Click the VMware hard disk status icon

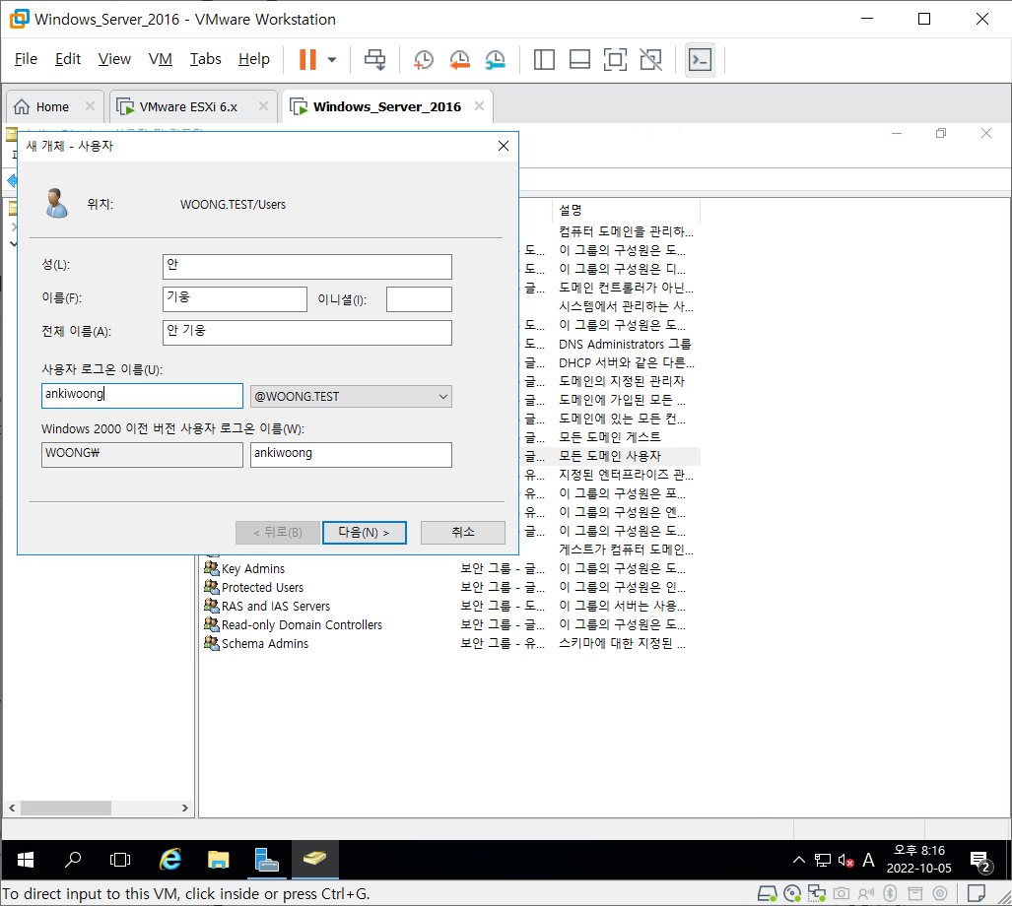pyautogui.click(x=767, y=893)
